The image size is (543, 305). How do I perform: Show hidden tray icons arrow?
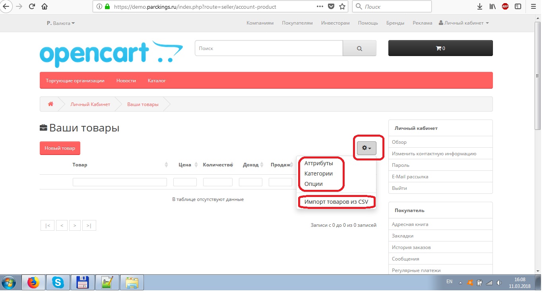(x=460, y=283)
